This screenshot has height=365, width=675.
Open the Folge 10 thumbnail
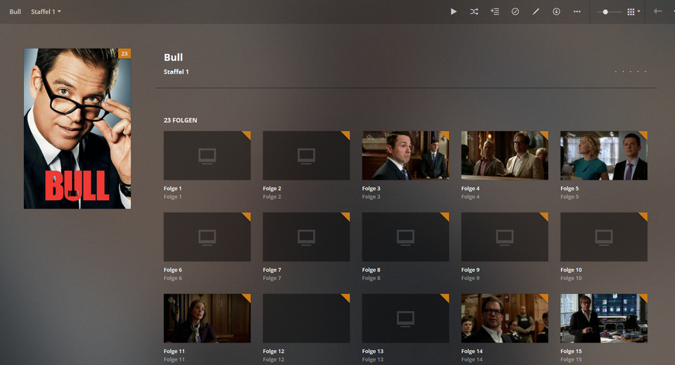(604, 237)
